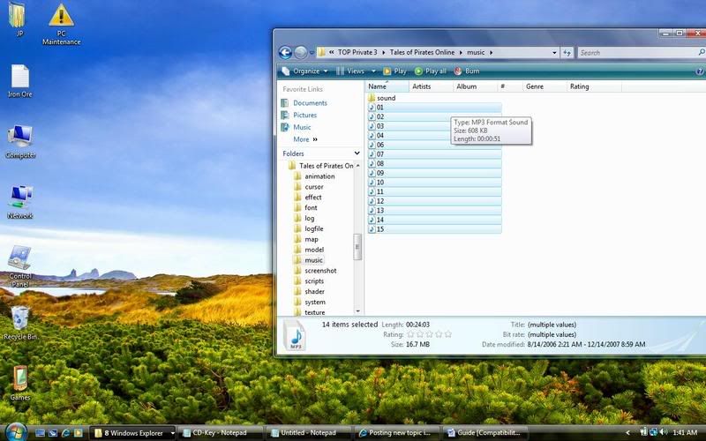Image resolution: width=706 pixels, height=441 pixels.
Task: Open the Organize dropdown menu
Action: click(304, 71)
